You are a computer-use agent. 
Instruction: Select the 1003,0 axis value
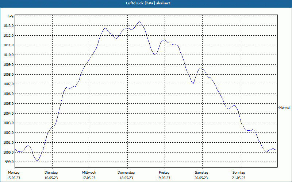click(x=8, y=123)
